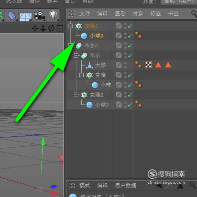Disable 小球2 using its green checkmark
This screenshot has height=197, width=197.
[130, 104]
